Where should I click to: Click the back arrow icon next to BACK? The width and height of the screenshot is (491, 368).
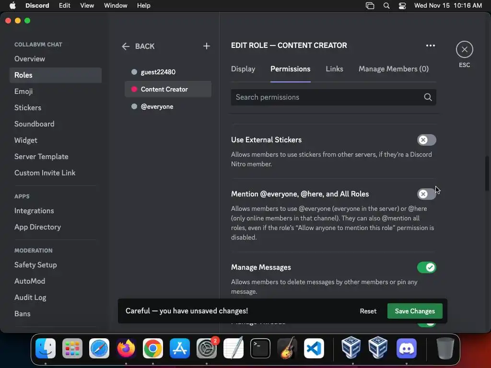click(x=126, y=46)
